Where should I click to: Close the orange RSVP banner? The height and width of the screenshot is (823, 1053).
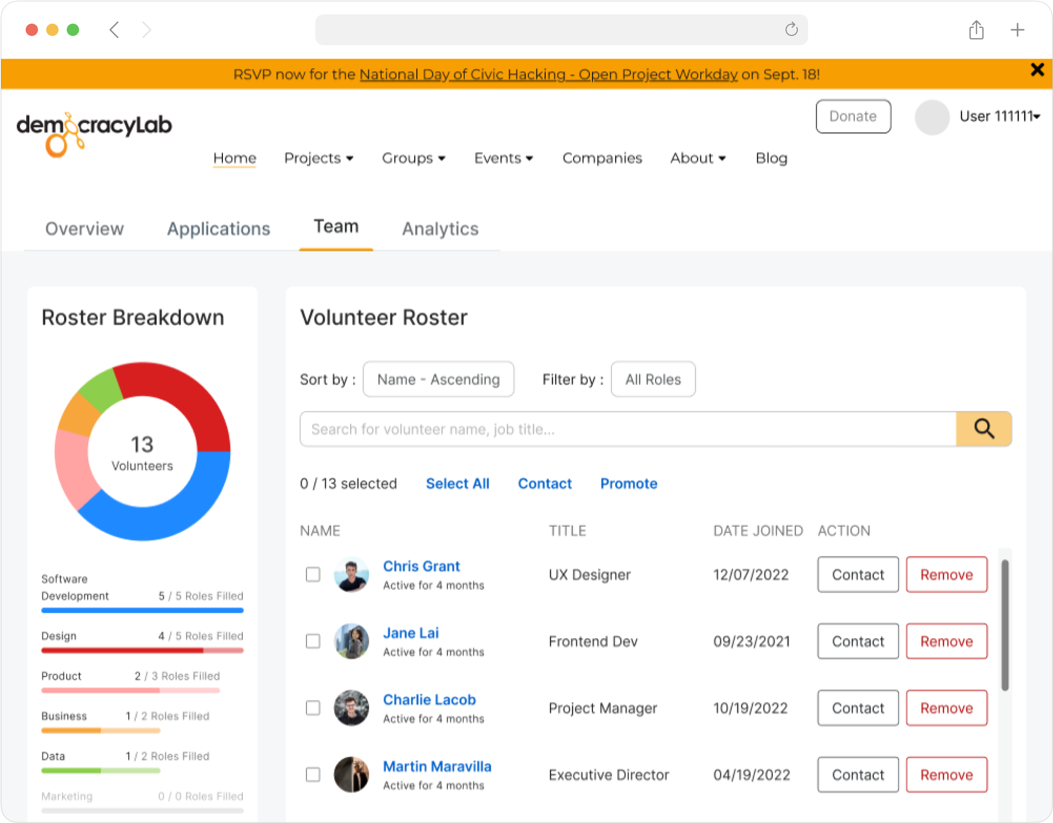pyautogui.click(x=1037, y=70)
